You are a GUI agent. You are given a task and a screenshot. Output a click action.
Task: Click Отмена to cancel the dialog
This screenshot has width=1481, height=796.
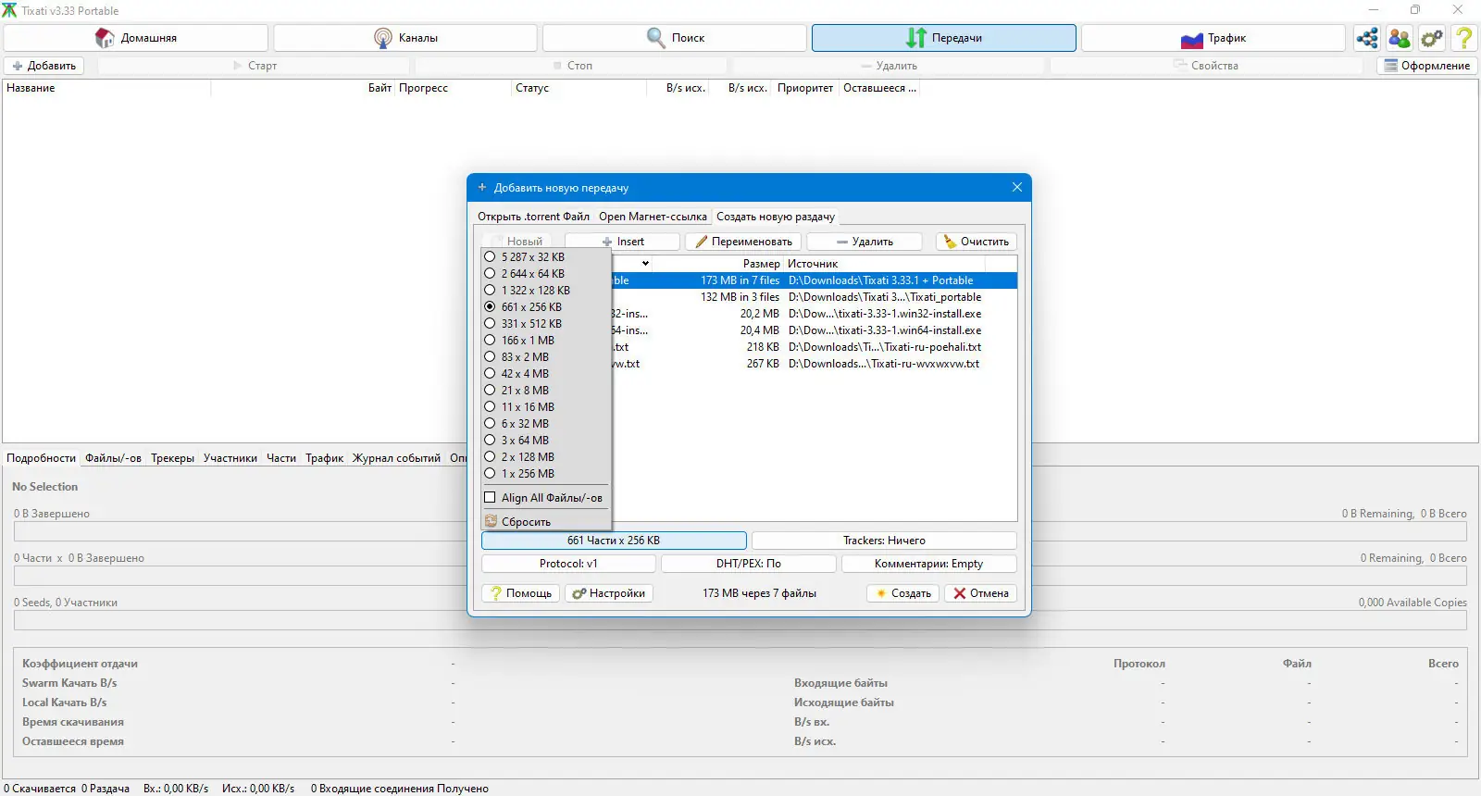[981, 593]
